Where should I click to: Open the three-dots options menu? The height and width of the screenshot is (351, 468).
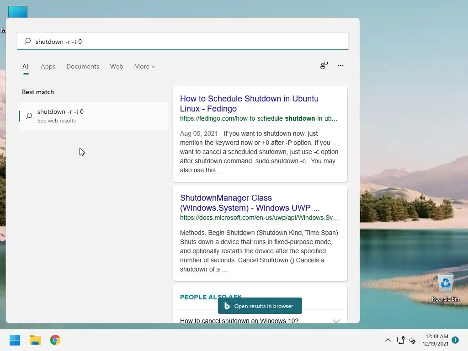pos(340,65)
